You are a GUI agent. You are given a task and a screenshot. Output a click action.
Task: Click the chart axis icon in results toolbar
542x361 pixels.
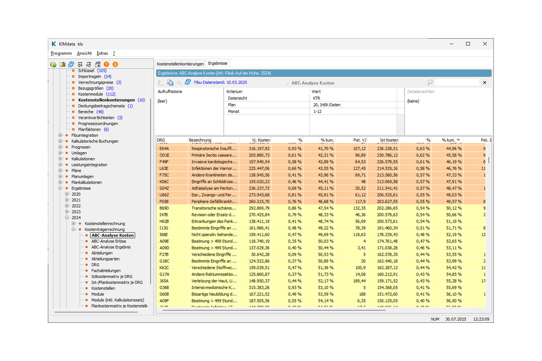pyautogui.click(x=161, y=82)
